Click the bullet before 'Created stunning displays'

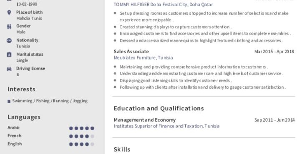click(x=115, y=27)
